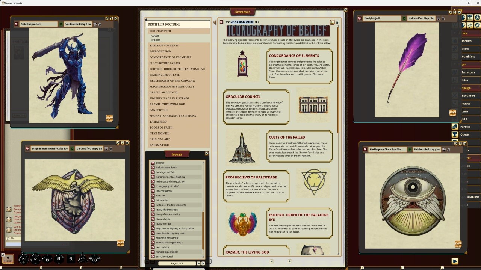This screenshot has height=270, width=481.
Task: Toggle ID status on Forsight Quill
Action: pyautogui.click(x=404, y=18)
